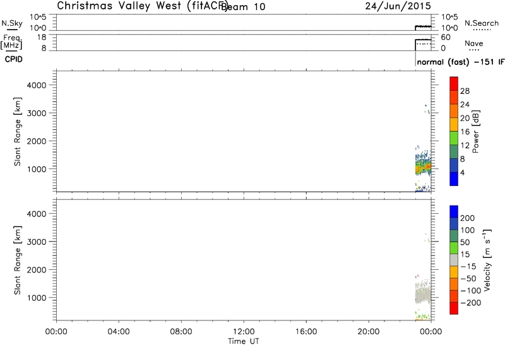The width and height of the screenshot is (505, 345).
Task: Click the 'Velocity [m s-1]' colorbar title
Action: click(x=487, y=260)
